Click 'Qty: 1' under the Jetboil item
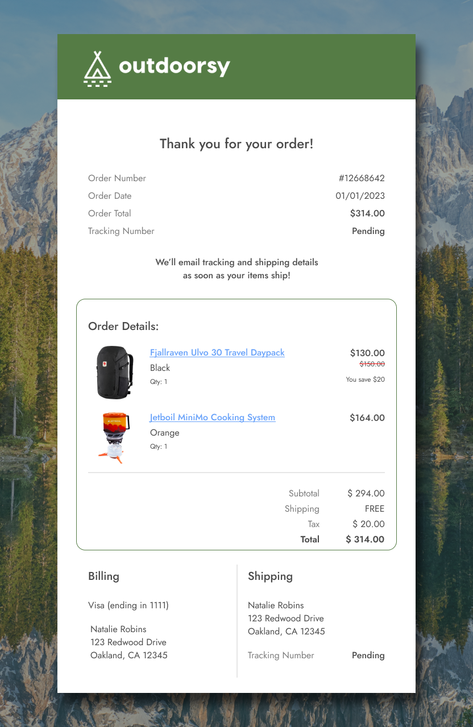This screenshot has height=727, width=473. [159, 446]
